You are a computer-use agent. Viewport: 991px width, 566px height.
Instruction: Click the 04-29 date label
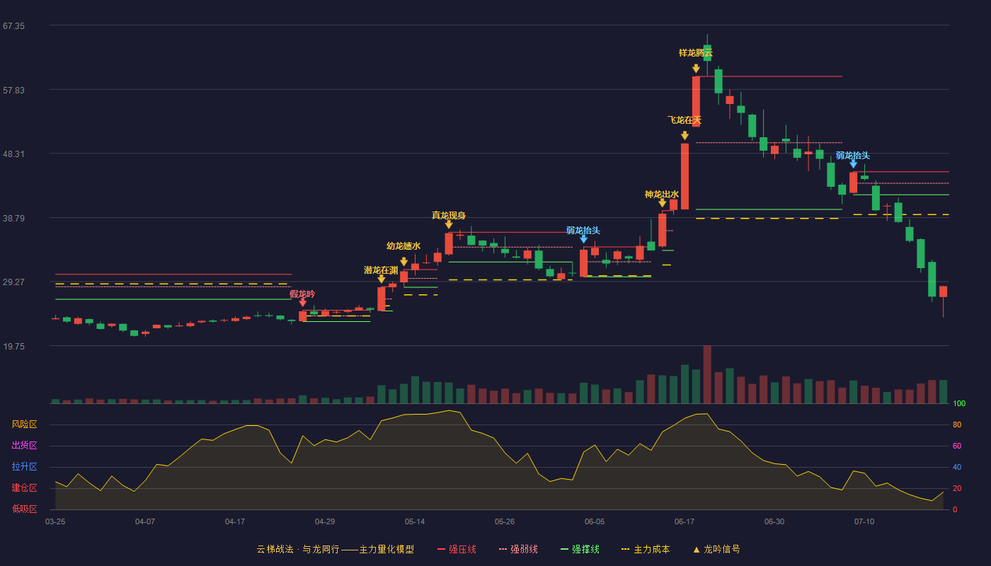click(325, 521)
